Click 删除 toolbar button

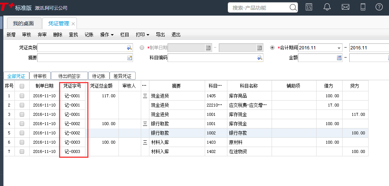point(58,35)
